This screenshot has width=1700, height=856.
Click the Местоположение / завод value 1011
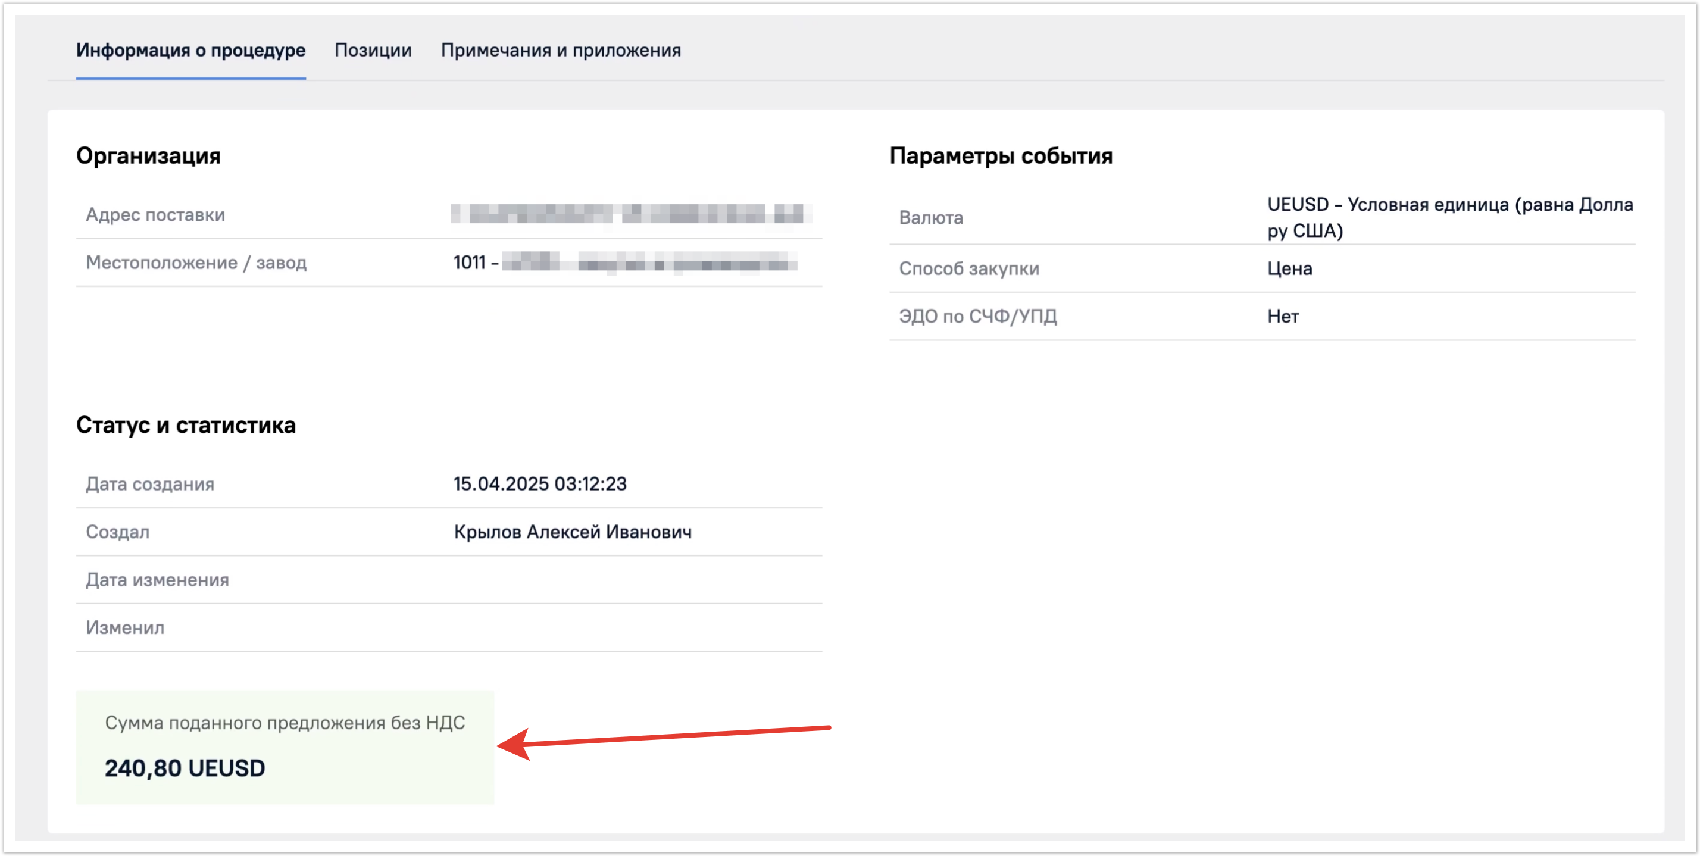469,263
